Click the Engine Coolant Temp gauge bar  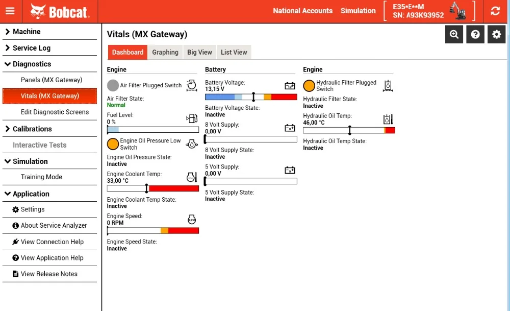click(153, 188)
